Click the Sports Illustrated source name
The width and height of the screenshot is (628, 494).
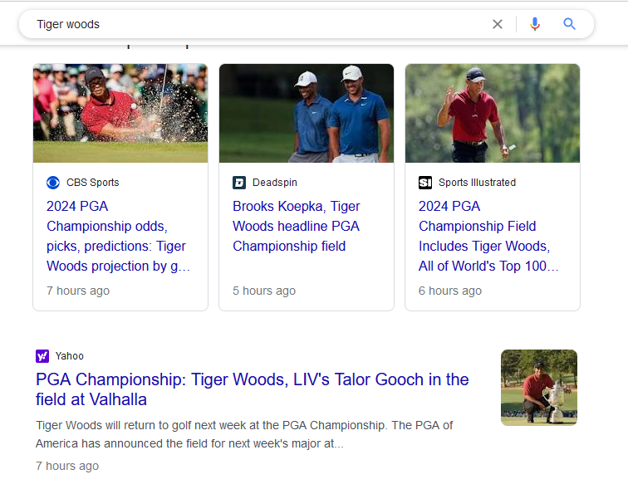pyautogui.click(x=477, y=183)
